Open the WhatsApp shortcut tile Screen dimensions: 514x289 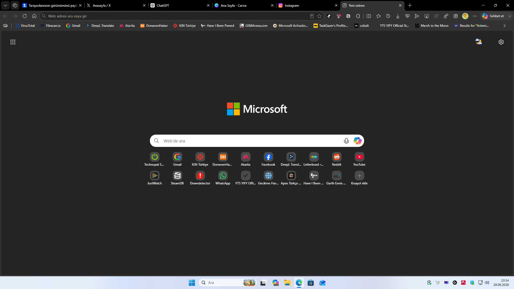point(223,178)
